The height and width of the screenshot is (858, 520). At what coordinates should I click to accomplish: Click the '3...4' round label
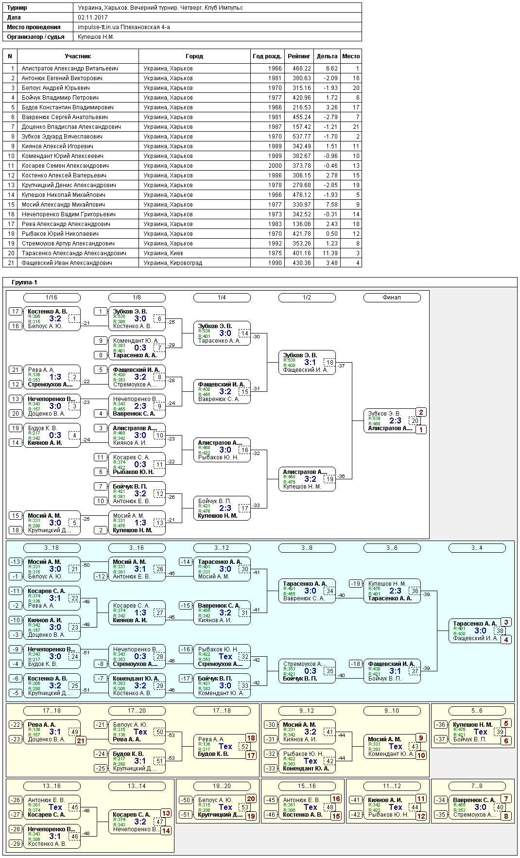[477, 548]
